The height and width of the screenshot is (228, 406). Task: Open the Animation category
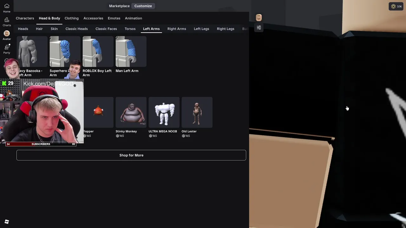133,18
